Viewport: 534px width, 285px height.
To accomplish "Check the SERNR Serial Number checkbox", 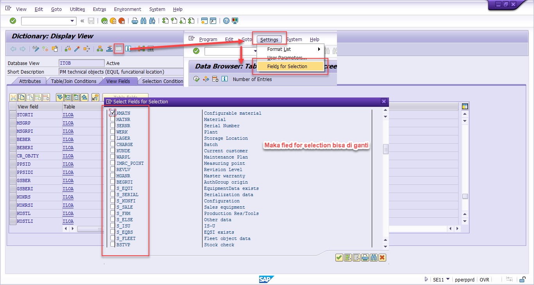I will click(113, 125).
